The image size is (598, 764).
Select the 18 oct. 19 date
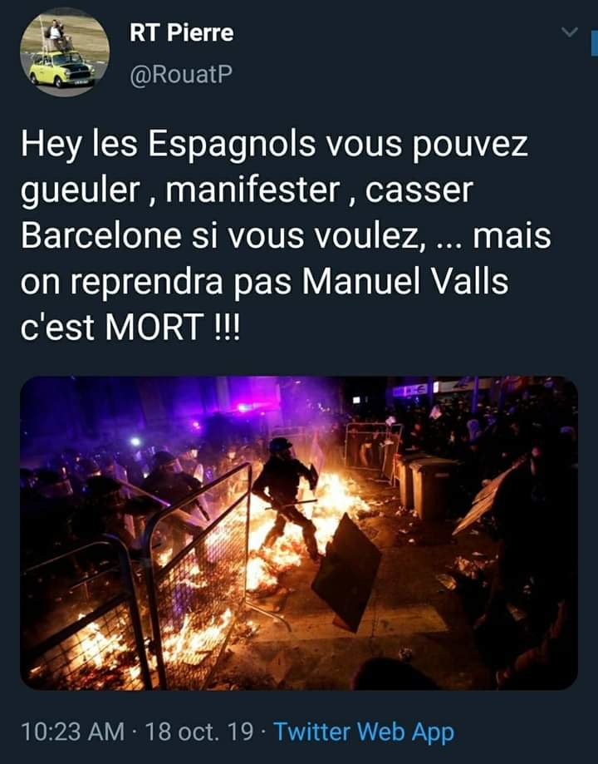tap(199, 732)
